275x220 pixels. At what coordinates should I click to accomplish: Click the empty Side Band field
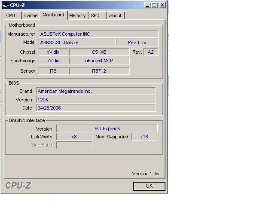pyautogui.click(x=74, y=145)
